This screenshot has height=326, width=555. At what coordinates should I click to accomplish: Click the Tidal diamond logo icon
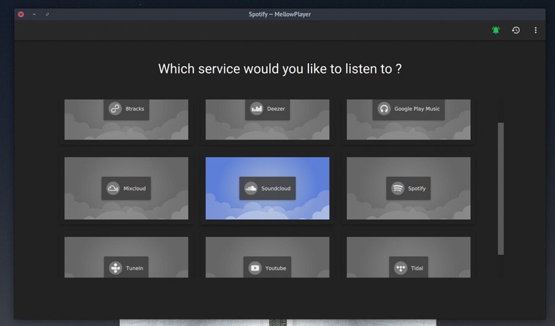point(400,268)
